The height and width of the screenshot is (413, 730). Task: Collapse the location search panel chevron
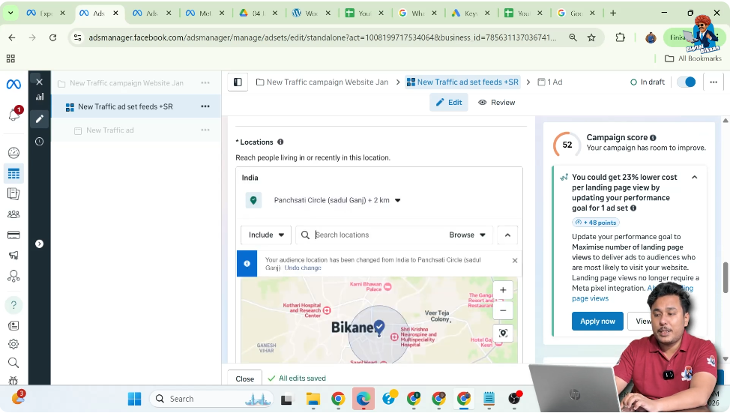(507, 235)
